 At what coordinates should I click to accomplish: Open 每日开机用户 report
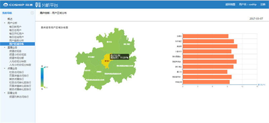point(16,34)
